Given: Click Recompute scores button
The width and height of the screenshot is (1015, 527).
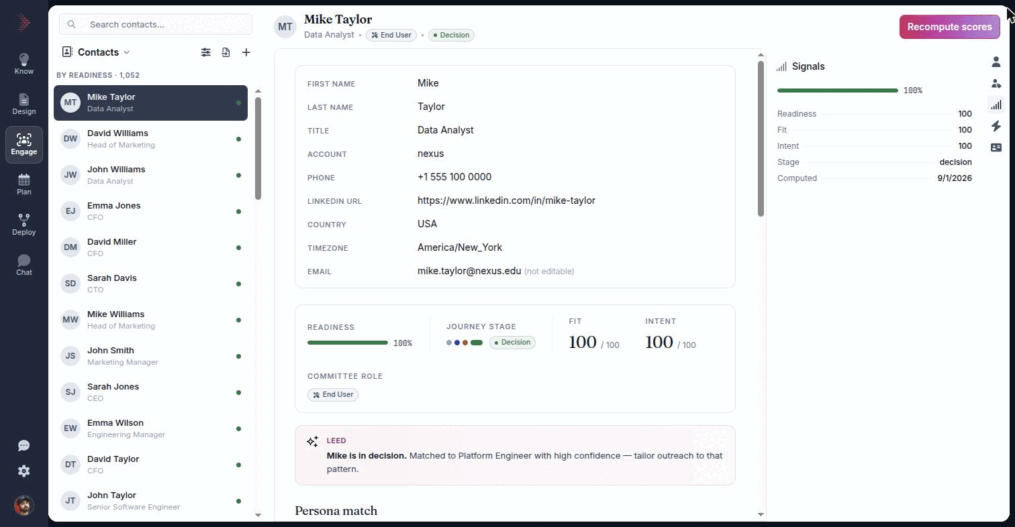Looking at the screenshot, I should coord(949,27).
